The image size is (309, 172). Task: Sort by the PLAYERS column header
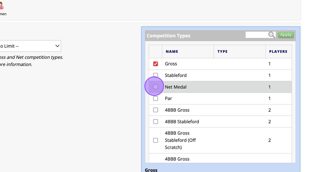click(x=278, y=51)
